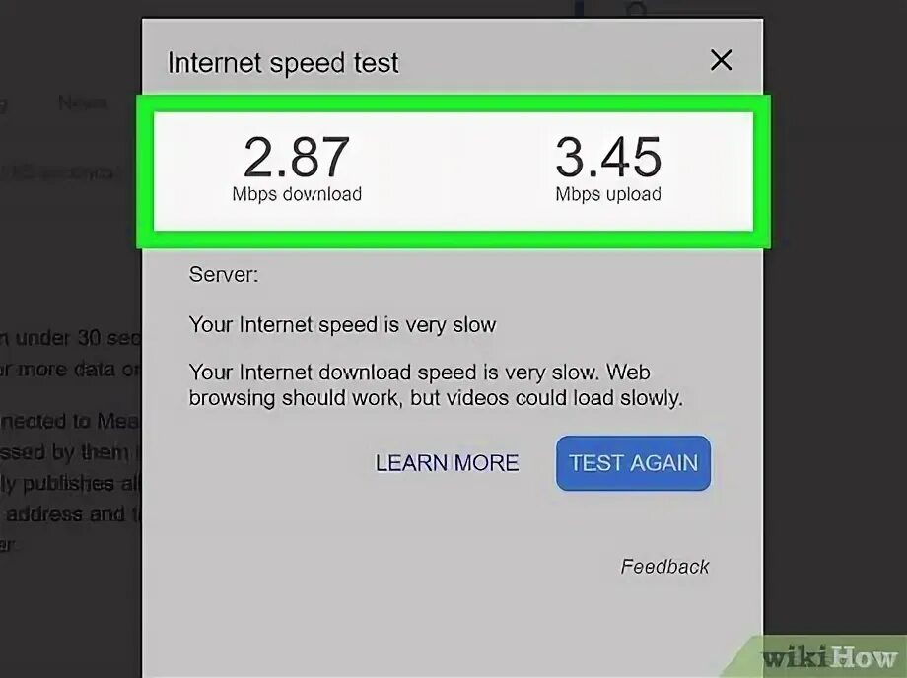Click the 2.87 download speed value
Screen dimensions: 907x678
point(296,157)
